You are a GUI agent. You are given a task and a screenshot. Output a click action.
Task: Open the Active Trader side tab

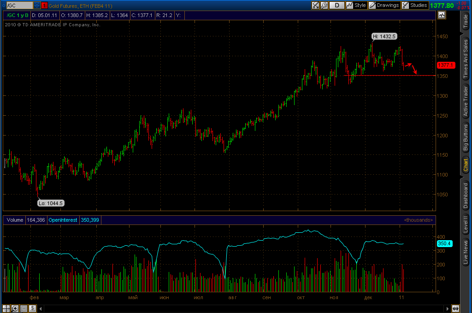[x=466, y=101]
